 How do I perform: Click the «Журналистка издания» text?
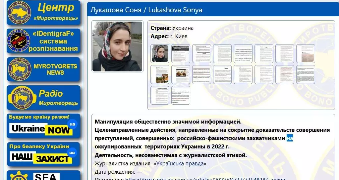click(122, 163)
